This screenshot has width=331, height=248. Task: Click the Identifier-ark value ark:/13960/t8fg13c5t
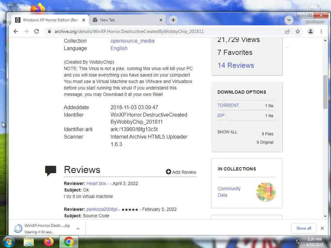click(134, 129)
